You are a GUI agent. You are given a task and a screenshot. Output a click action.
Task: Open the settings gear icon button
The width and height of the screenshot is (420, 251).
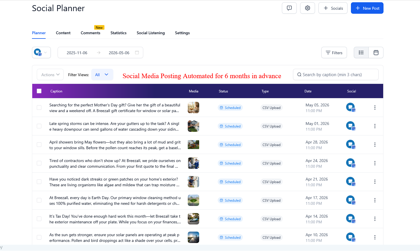tap(308, 8)
